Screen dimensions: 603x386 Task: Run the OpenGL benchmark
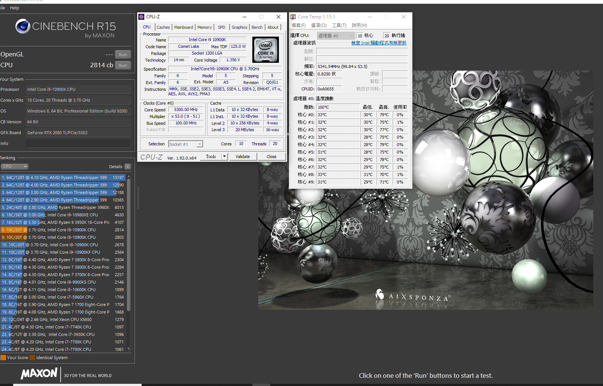(123, 55)
